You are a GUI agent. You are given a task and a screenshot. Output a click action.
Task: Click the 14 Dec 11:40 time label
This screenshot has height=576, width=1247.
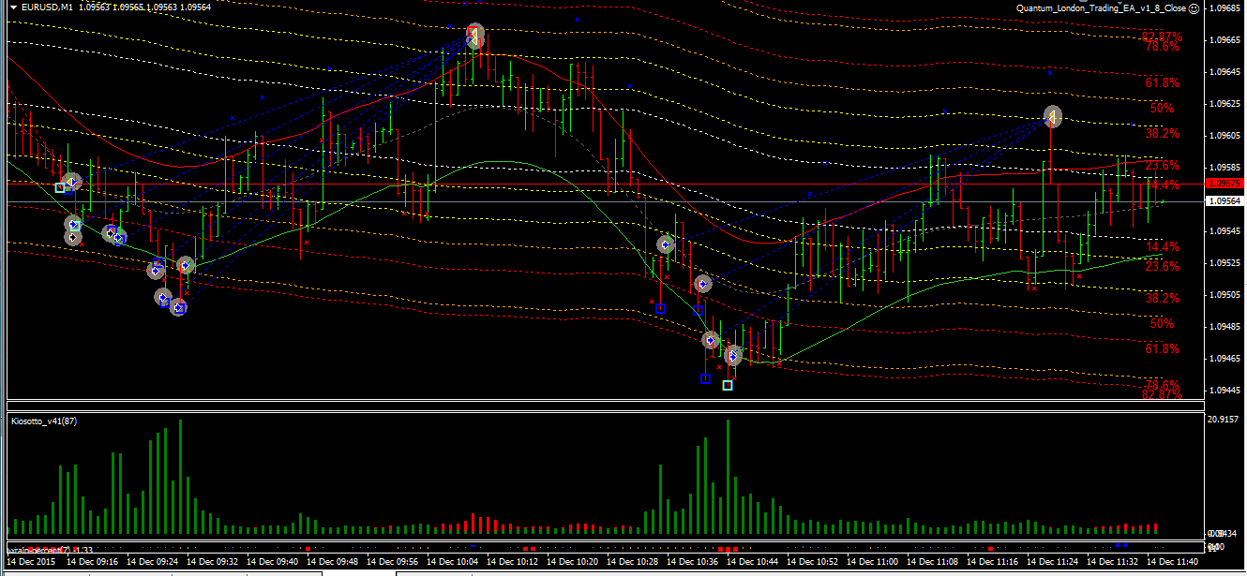click(1172, 562)
